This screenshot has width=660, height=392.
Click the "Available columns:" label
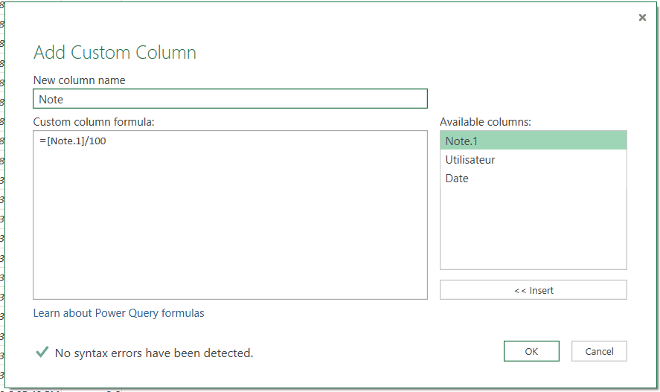pos(484,121)
